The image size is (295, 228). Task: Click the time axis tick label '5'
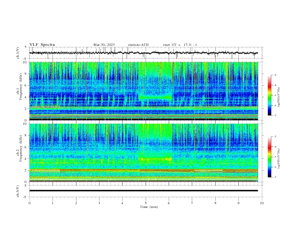(146, 203)
